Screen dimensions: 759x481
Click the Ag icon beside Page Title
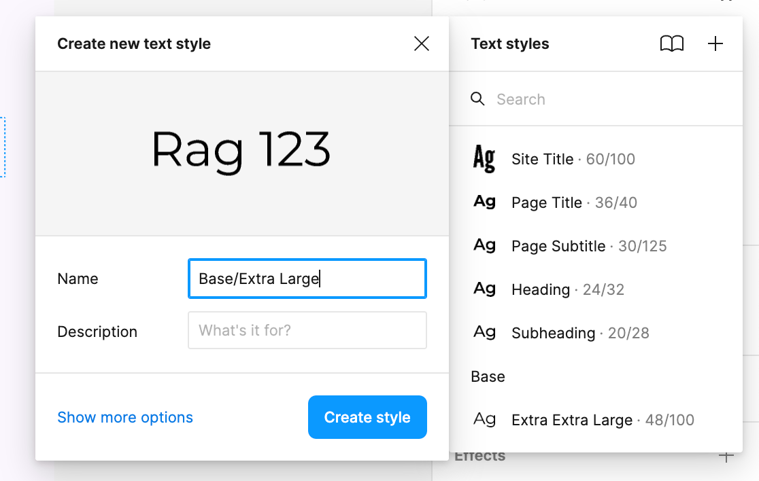pyautogui.click(x=484, y=202)
